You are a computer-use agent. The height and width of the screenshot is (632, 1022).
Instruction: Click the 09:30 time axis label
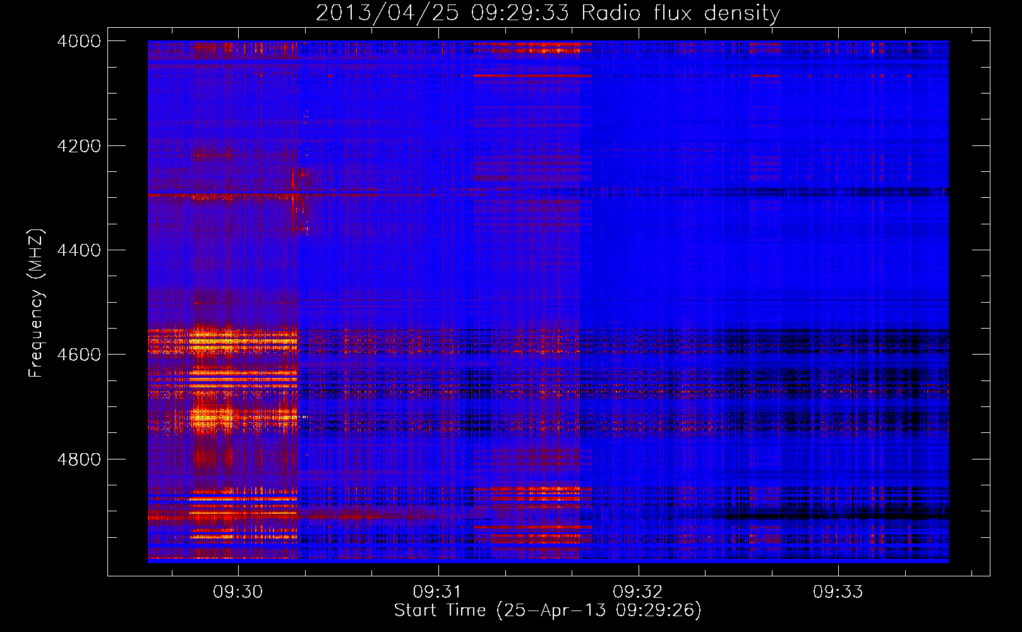tap(238, 592)
